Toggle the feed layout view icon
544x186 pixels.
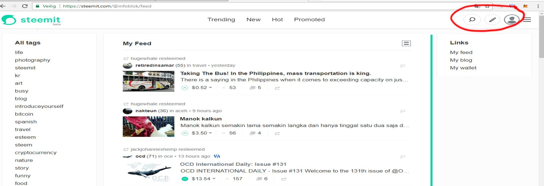tap(406, 43)
